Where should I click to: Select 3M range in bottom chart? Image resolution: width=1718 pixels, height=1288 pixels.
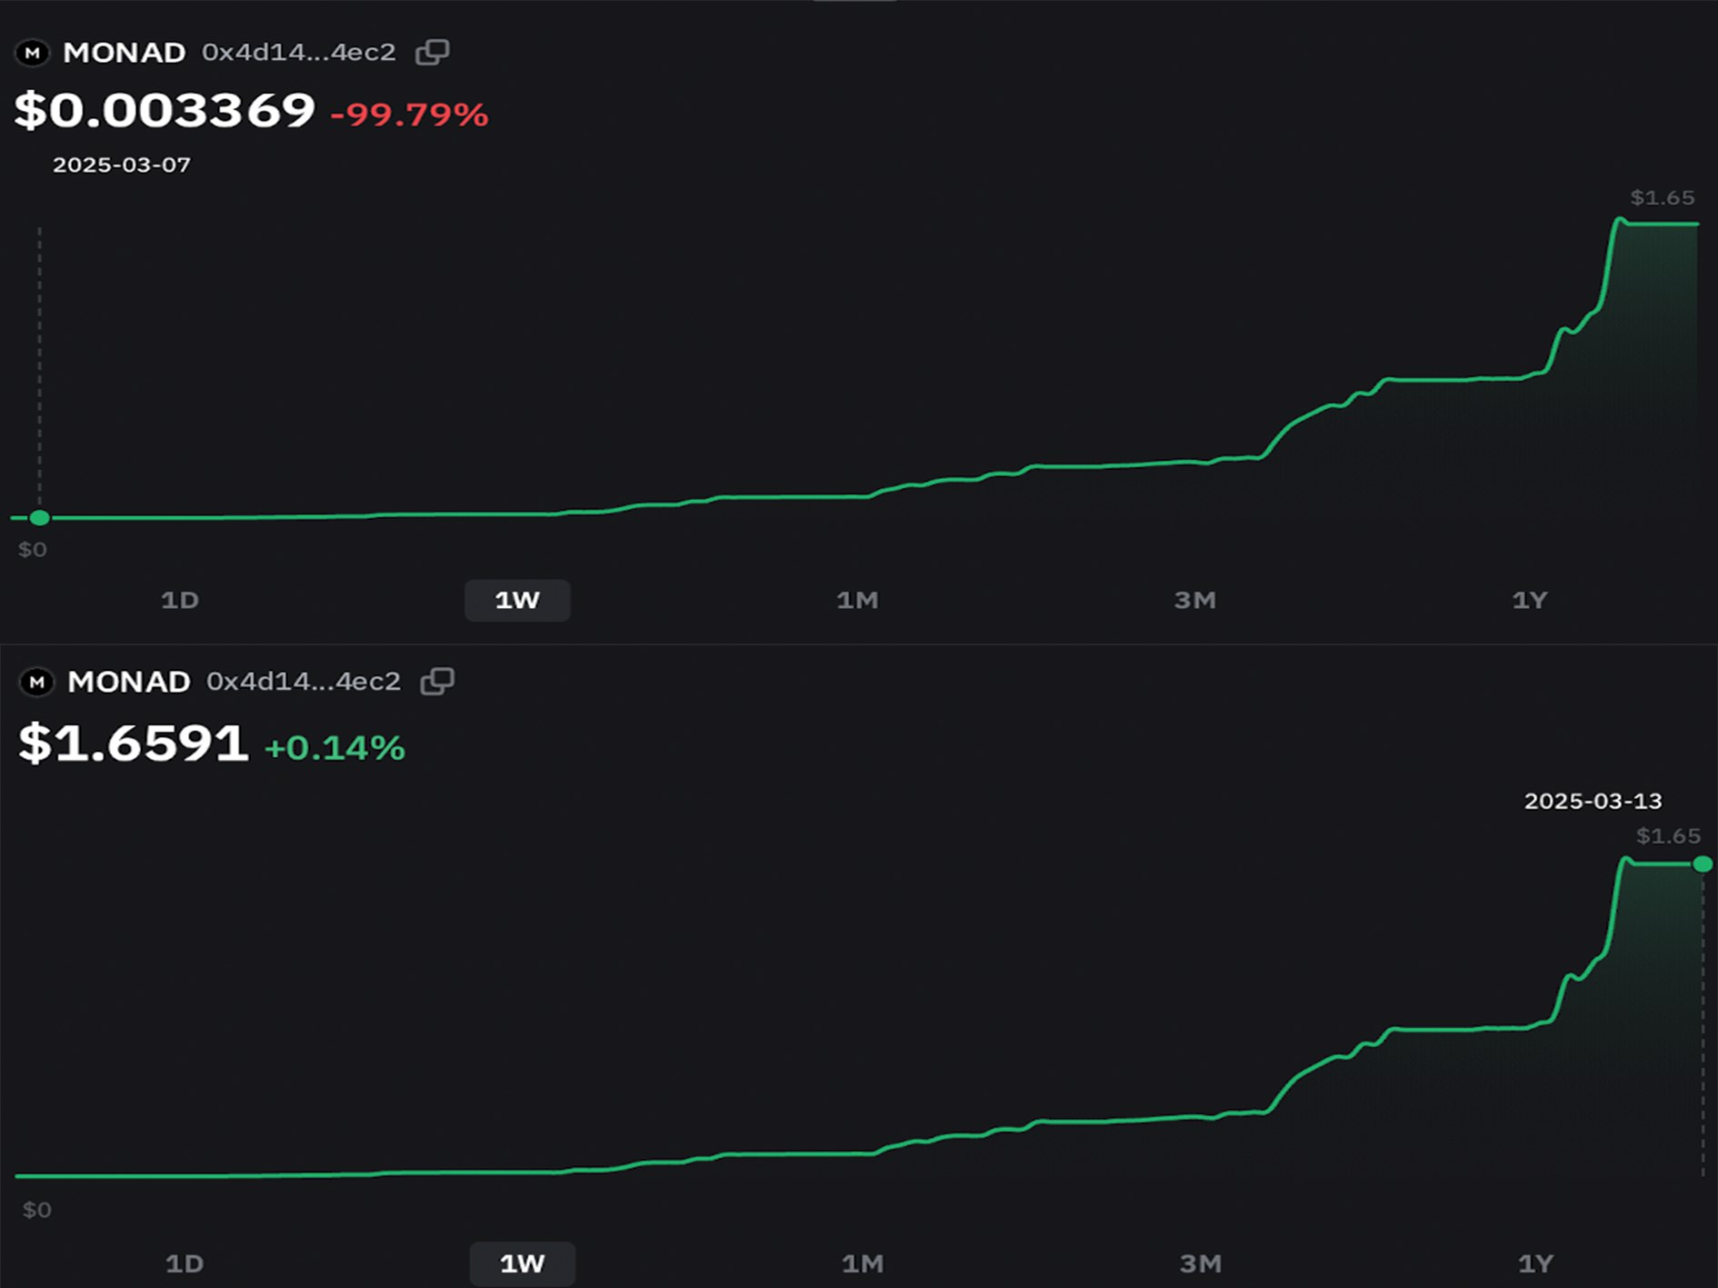point(1200,1263)
